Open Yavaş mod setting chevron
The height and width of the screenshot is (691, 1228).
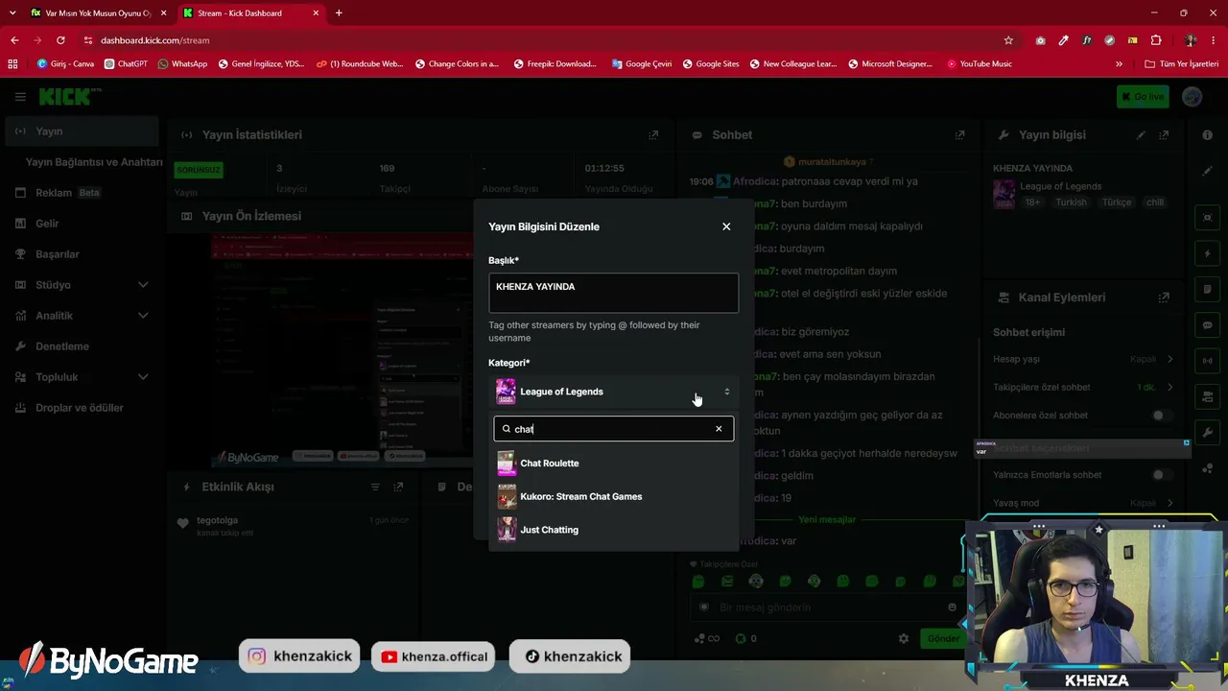(x=1169, y=503)
